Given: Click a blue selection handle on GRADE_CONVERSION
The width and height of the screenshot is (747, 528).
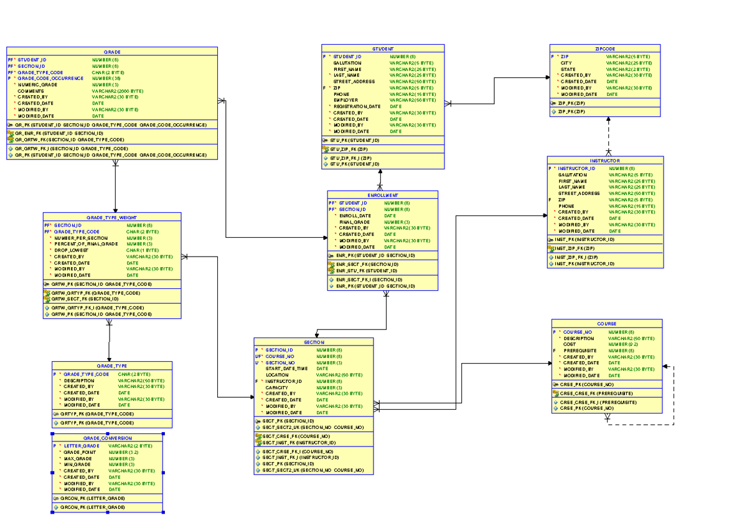Looking at the screenshot, I should click(x=52, y=433).
